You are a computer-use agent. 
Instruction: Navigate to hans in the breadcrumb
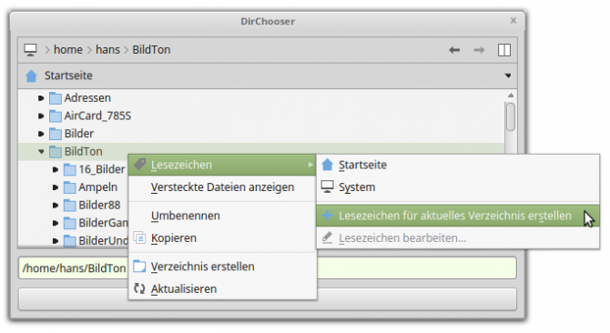(107, 50)
